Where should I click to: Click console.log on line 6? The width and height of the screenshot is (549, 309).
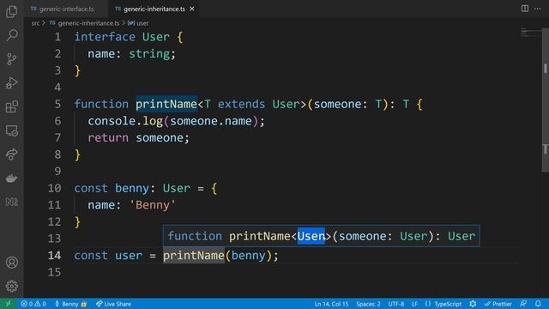pyautogui.click(x=125, y=121)
